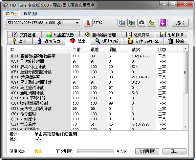Click the ID column header
Viewport: 196px width, 160px height.
(x=40, y=50)
